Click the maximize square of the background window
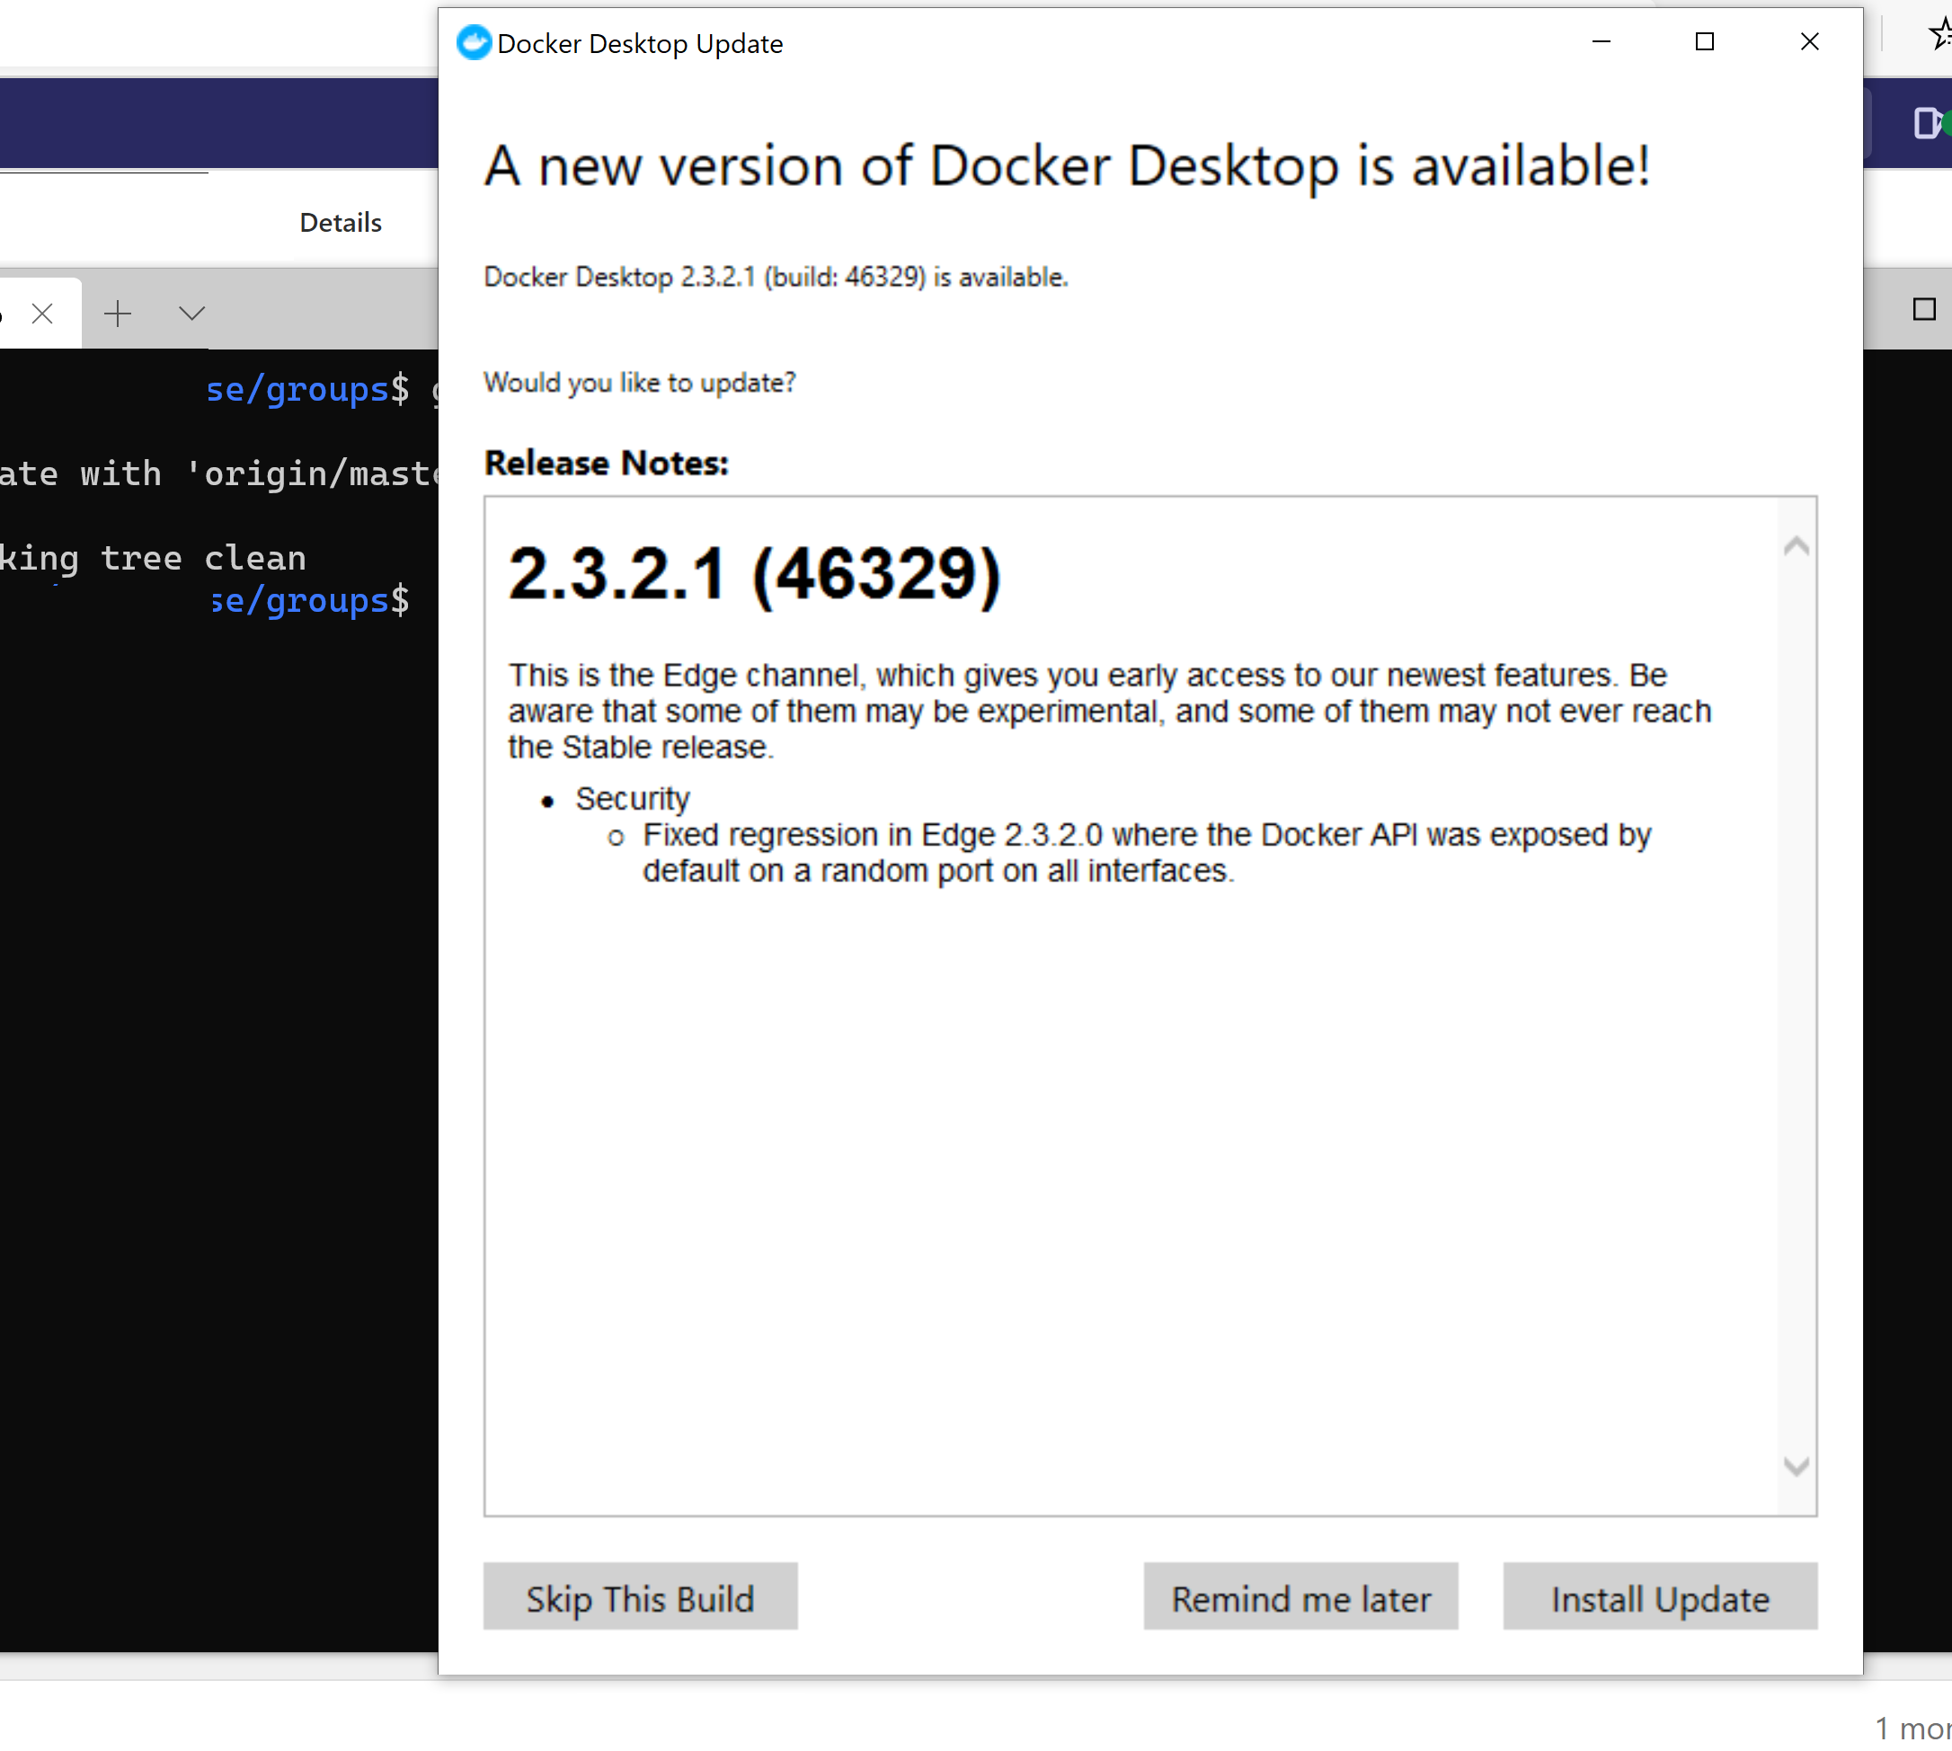1952x1751 pixels. click(1924, 309)
